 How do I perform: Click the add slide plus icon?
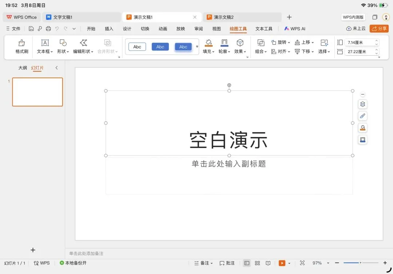click(33, 250)
